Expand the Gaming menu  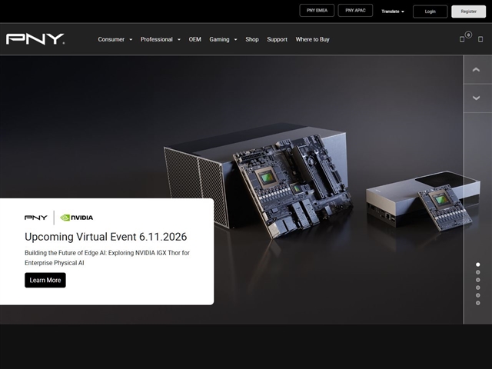pos(223,39)
